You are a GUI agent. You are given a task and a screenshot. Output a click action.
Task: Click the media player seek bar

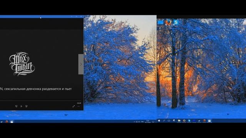coord(41,101)
